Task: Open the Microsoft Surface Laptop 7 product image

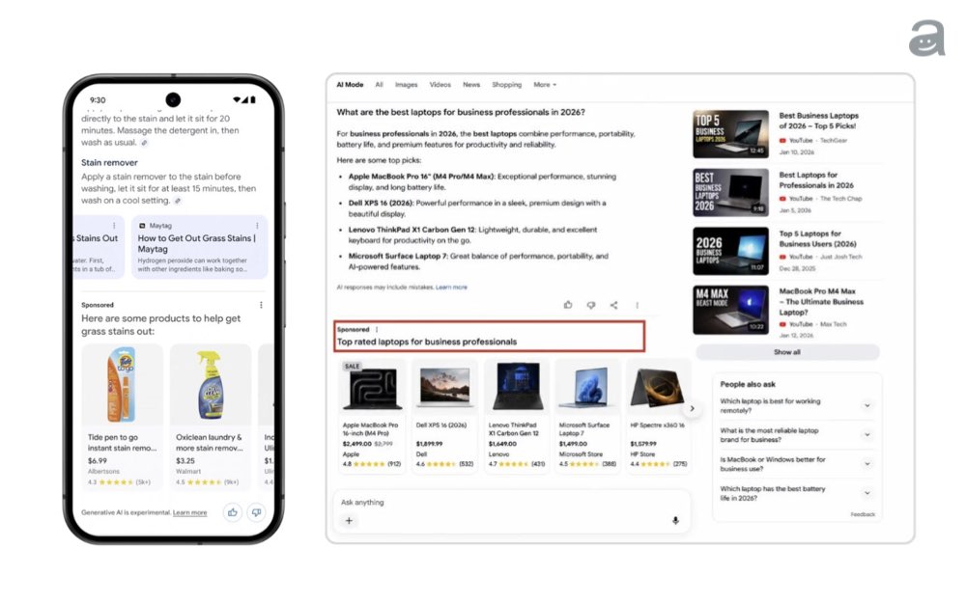Action: click(587, 387)
